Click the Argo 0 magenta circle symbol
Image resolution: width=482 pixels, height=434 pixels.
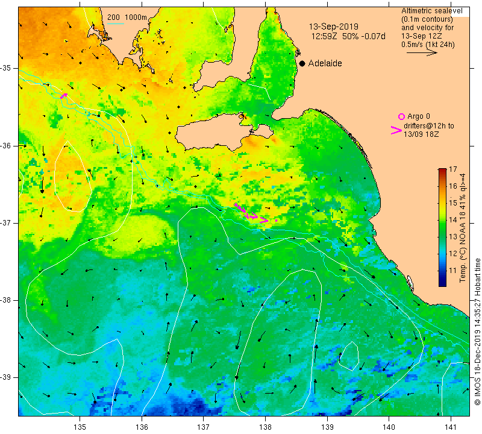[401, 116]
